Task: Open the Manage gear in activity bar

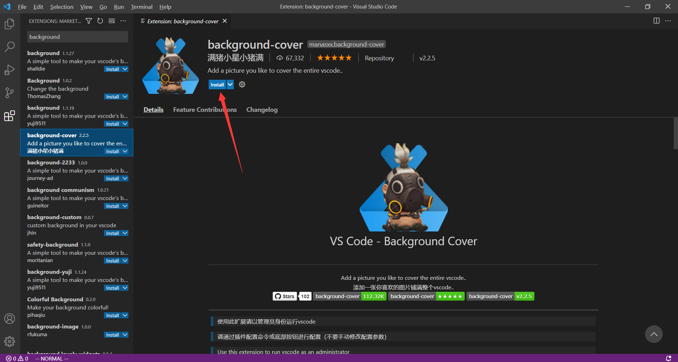Action: pyautogui.click(x=10, y=341)
